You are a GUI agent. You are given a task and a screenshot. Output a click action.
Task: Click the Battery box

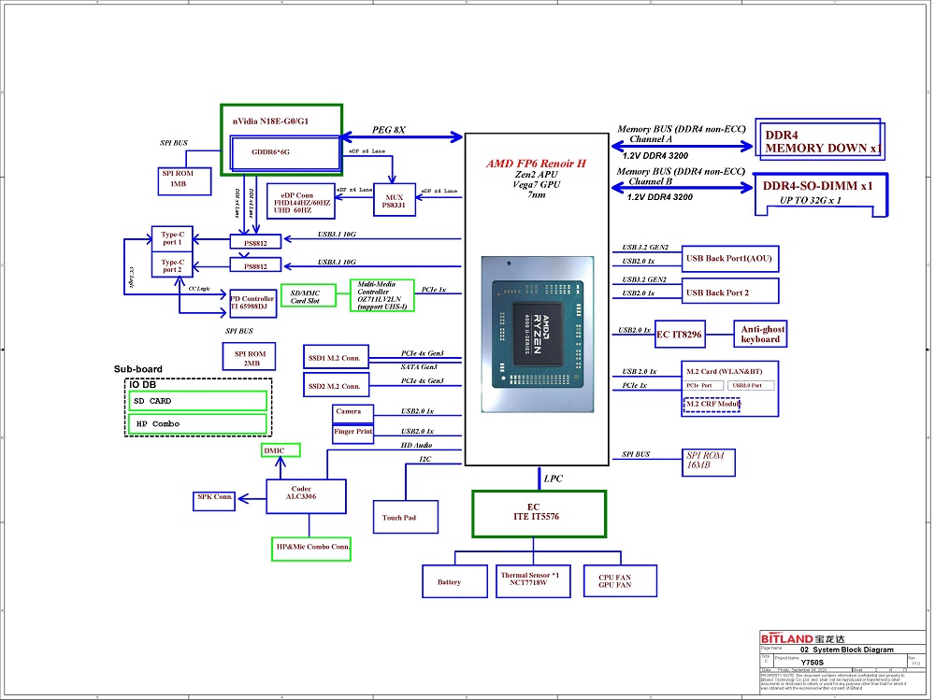tap(454, 580)
